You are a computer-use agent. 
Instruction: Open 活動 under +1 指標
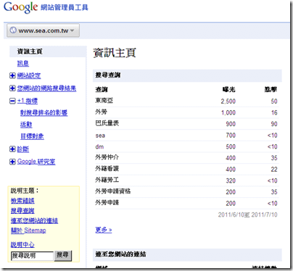click(x=26, y=125)
